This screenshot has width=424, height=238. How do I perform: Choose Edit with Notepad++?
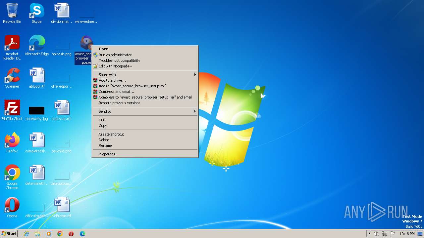pyautogui.click(x=145, y=66)
